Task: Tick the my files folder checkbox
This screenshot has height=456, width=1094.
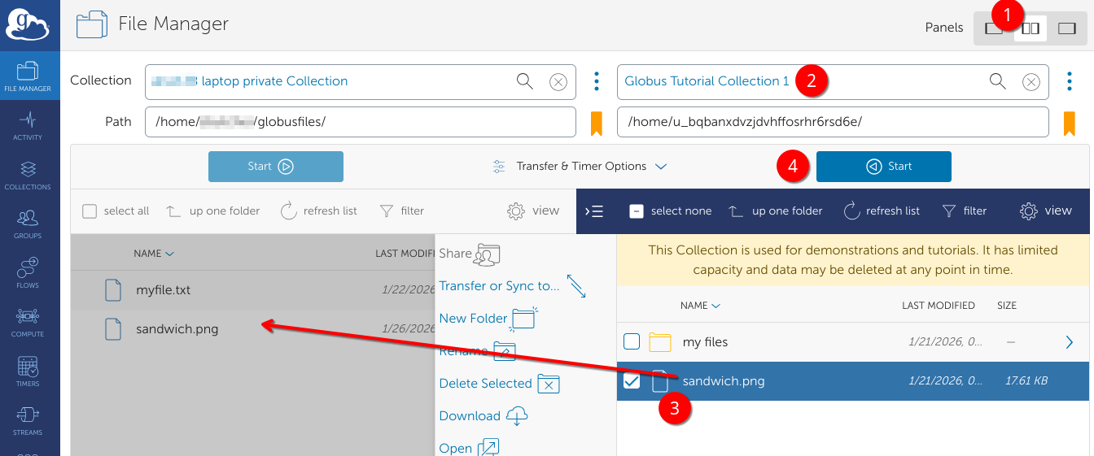Action: point(632,342)
